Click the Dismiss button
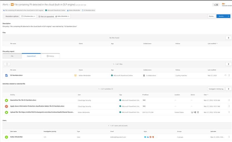Viewport: 232px width, 142px height. coord(211,16)
